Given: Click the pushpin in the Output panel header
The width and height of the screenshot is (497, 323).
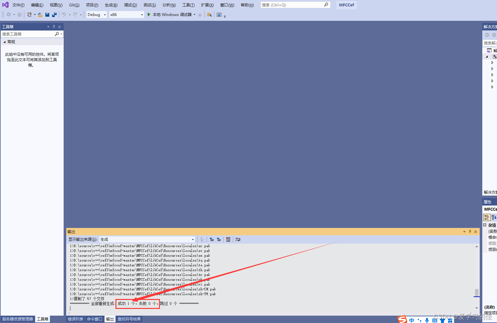Looking at the screenshot, I should point(470,231).
